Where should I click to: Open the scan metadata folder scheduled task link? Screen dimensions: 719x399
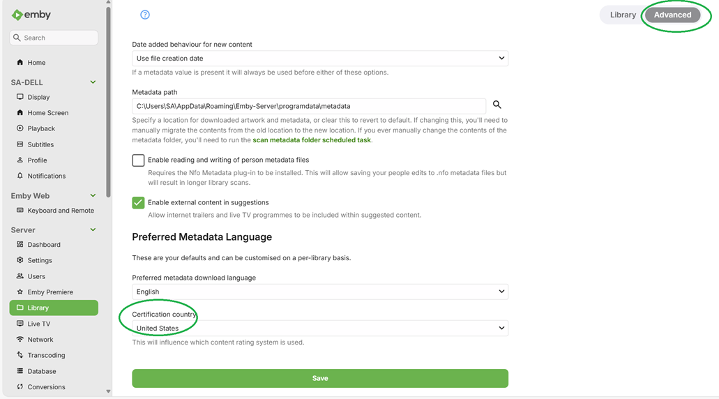tap(311, 140)
